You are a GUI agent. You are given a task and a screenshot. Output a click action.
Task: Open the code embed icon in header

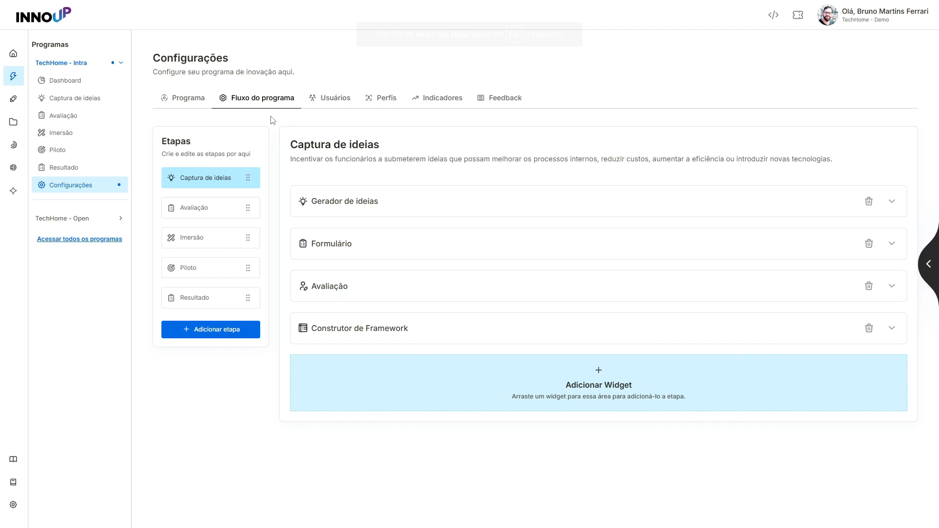pos(773,15)
